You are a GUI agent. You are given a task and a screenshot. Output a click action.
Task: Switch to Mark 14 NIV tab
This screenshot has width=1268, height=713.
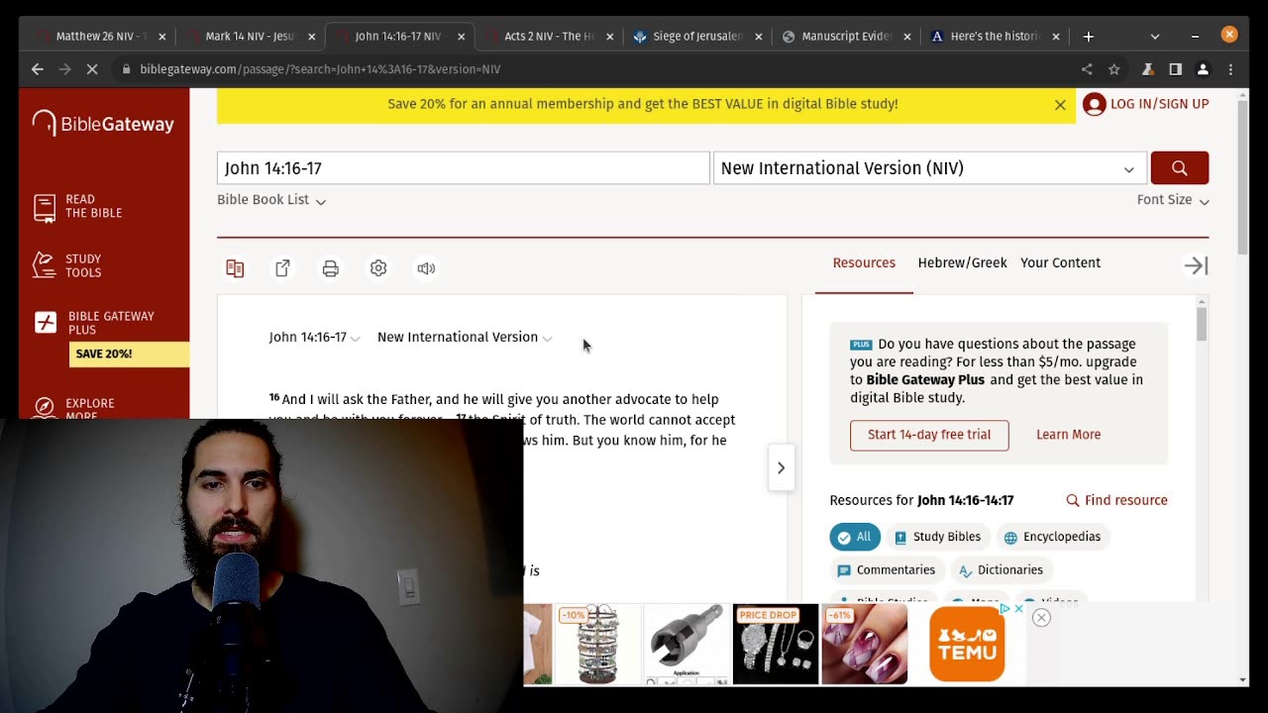point(250,37)
